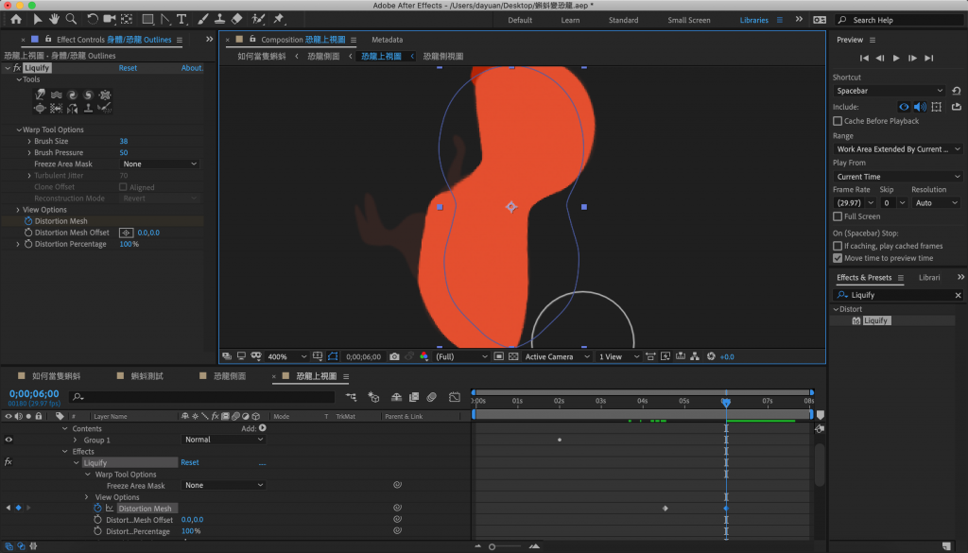Open the Graph Editor in timeline
The height and width of the screenshot is (553, 968).
pyautogui.click(x=455, y=397)
